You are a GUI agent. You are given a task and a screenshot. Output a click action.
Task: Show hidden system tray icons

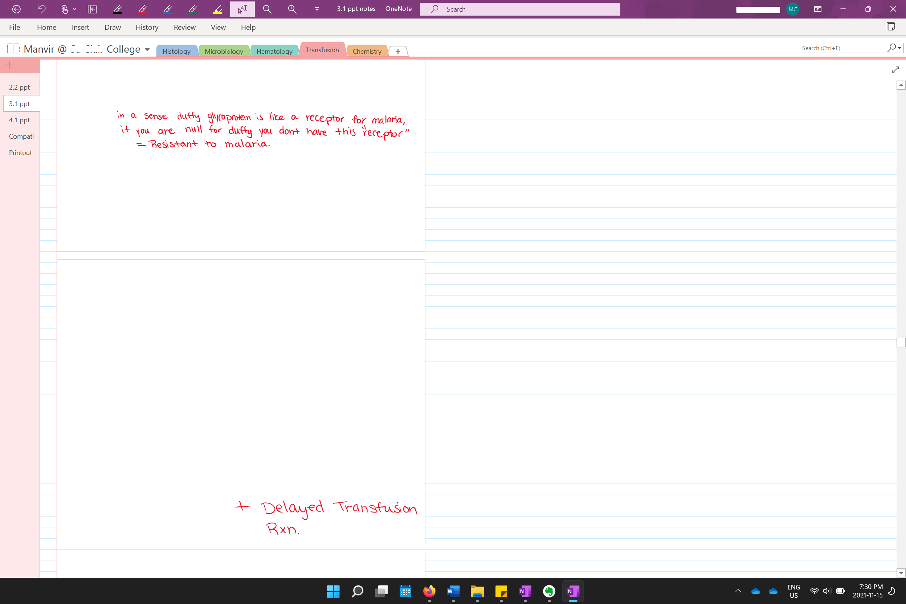[738, 591]
